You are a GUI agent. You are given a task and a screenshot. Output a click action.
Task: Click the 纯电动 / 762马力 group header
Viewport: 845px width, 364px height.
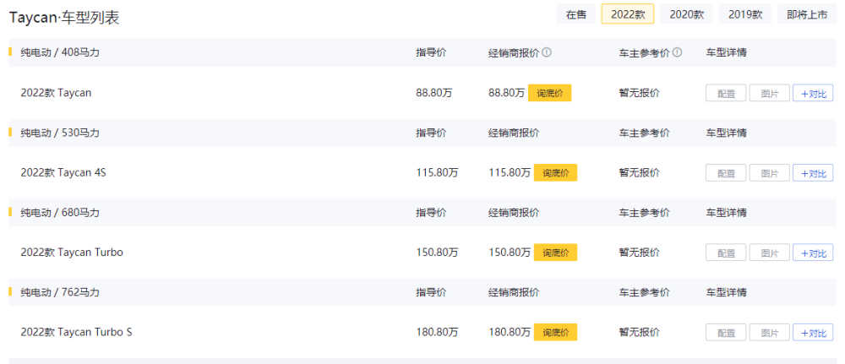[x=60, y=292]
